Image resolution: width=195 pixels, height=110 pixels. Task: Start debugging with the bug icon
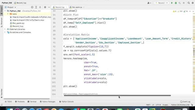pos(176,3)
